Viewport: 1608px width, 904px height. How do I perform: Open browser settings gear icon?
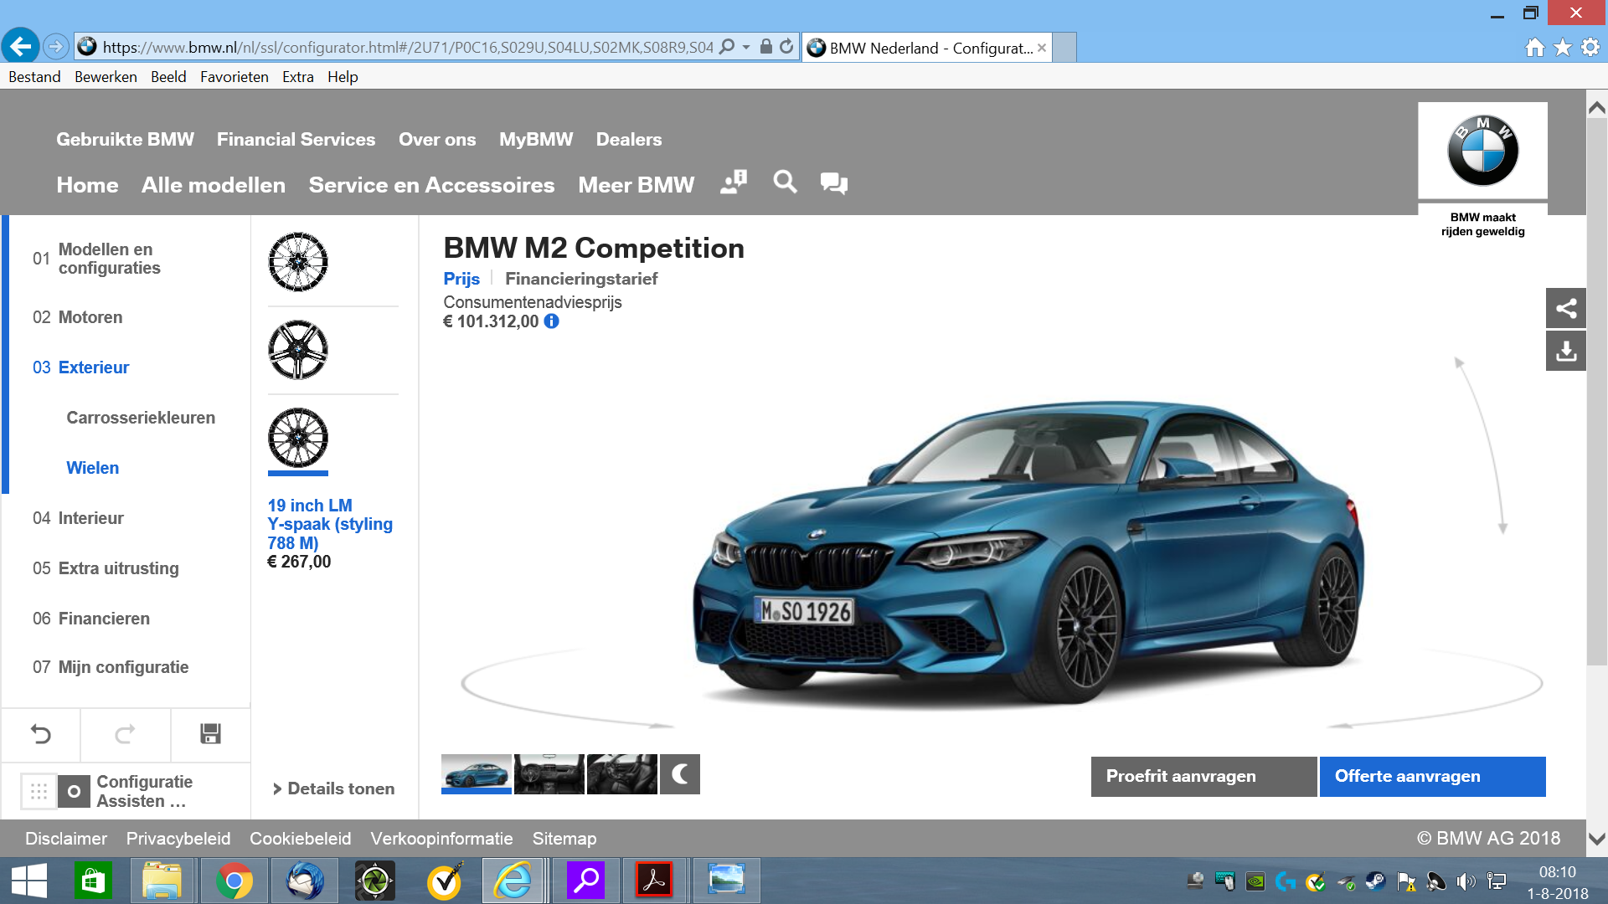1590,47
